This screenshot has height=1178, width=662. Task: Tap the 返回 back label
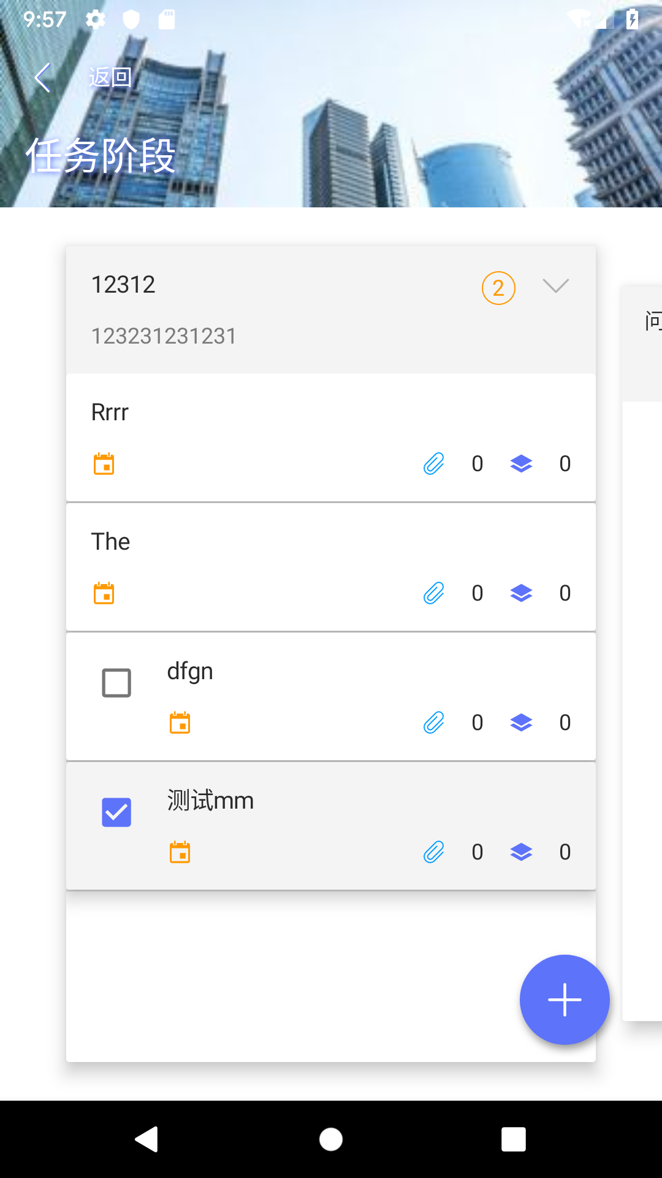110,77
